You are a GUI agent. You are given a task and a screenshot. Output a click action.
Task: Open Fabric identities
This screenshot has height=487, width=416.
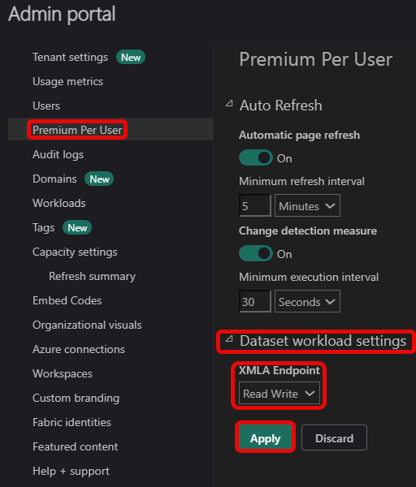pos(71,422)
